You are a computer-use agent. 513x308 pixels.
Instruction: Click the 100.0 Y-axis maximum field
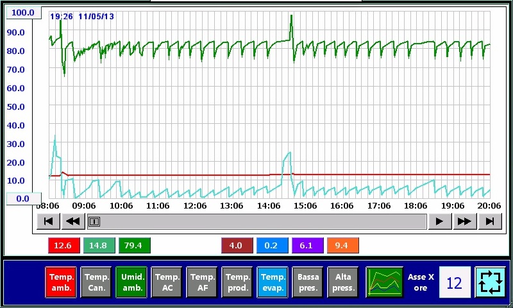click(x=23, y=13)
